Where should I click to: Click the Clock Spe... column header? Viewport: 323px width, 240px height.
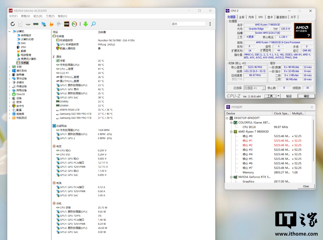point(281,113)
